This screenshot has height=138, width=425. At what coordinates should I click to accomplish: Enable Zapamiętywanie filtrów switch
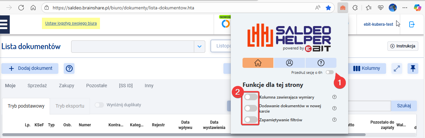(251, 120)
